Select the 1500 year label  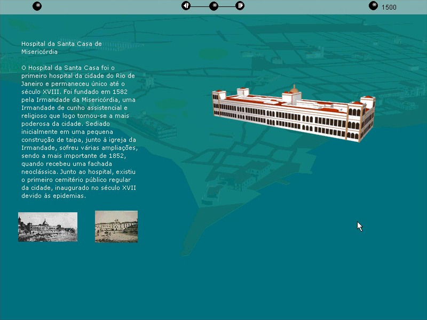389,7
